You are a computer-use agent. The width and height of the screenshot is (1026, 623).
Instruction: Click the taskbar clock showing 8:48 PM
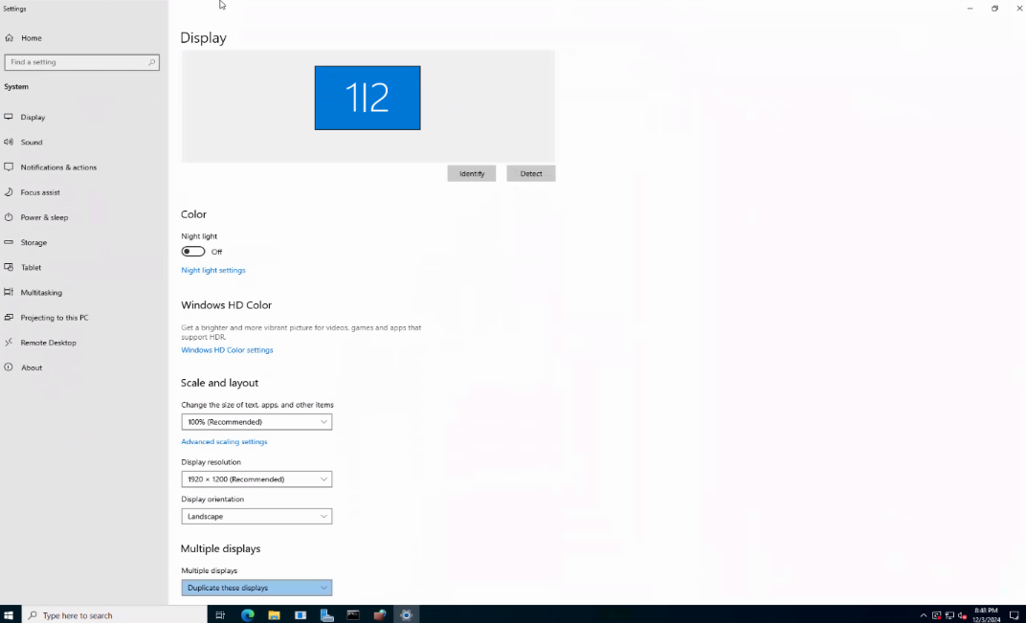click(987, 615)
